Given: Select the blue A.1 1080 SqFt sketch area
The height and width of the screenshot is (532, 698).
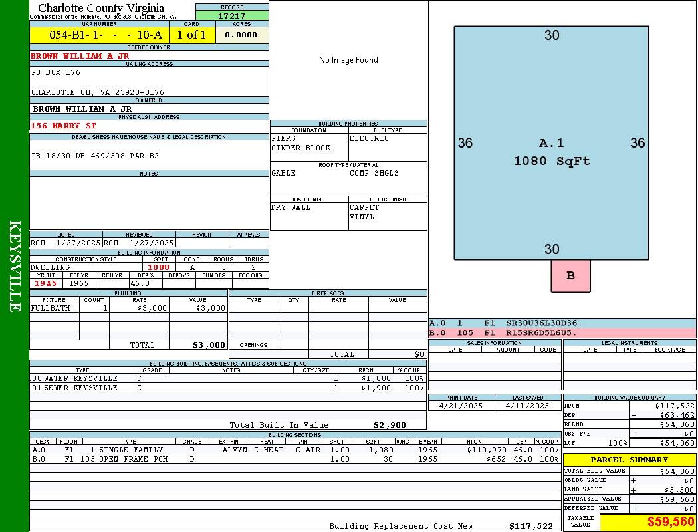Looking at the screenshot, I should [552, 143].
